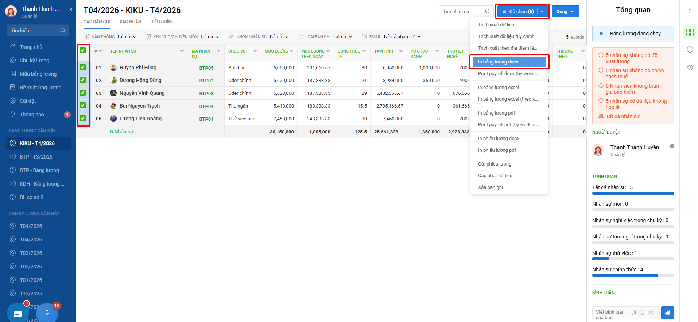Open the chat bubble floating button

tap(18, 314)
